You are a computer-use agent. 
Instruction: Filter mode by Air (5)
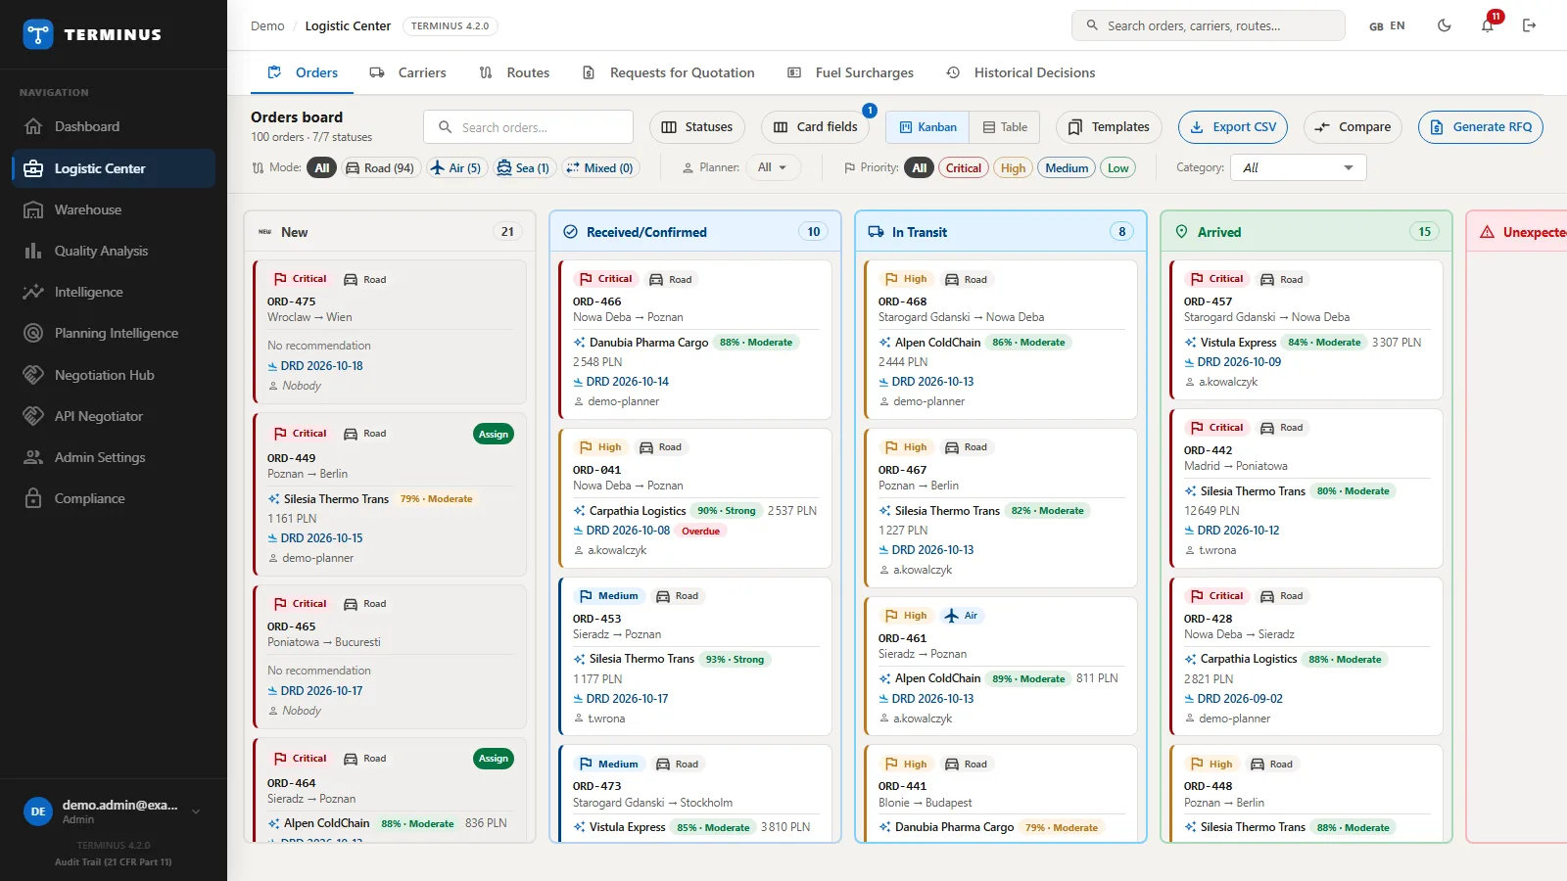click(456, 167)
